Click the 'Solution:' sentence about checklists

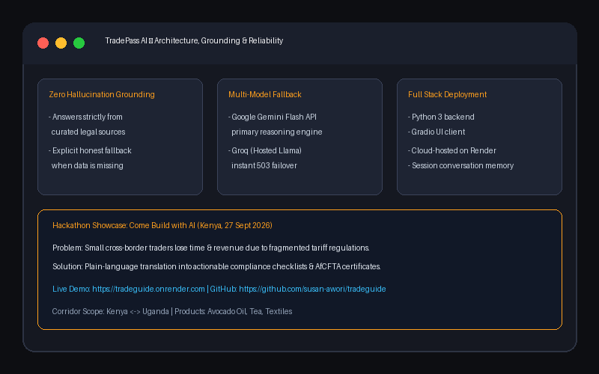216,266
